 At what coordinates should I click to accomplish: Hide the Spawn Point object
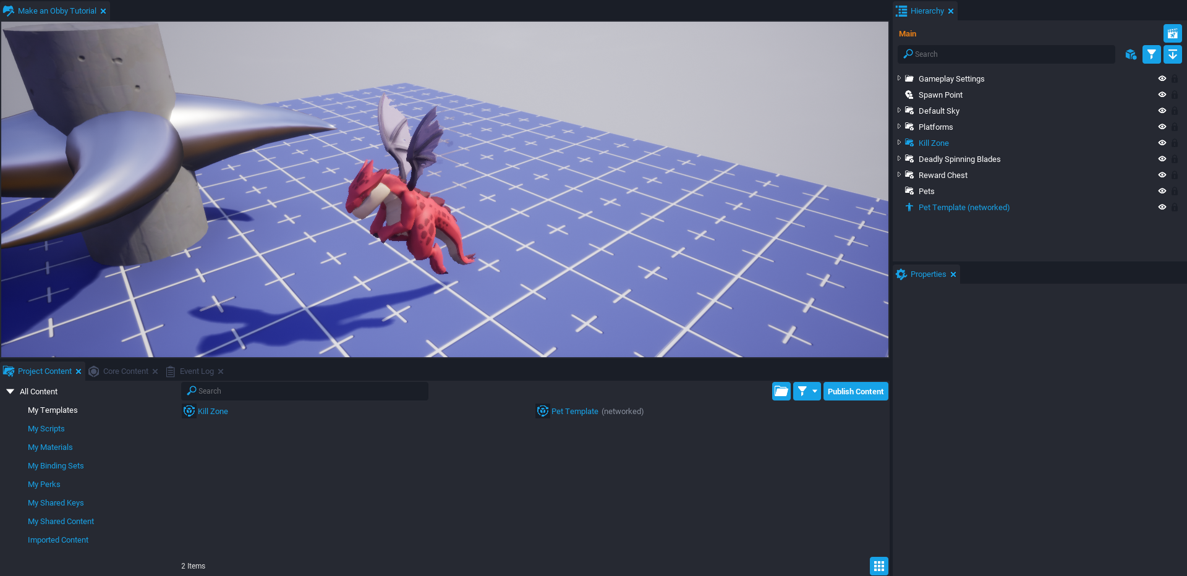point(1162,95)
